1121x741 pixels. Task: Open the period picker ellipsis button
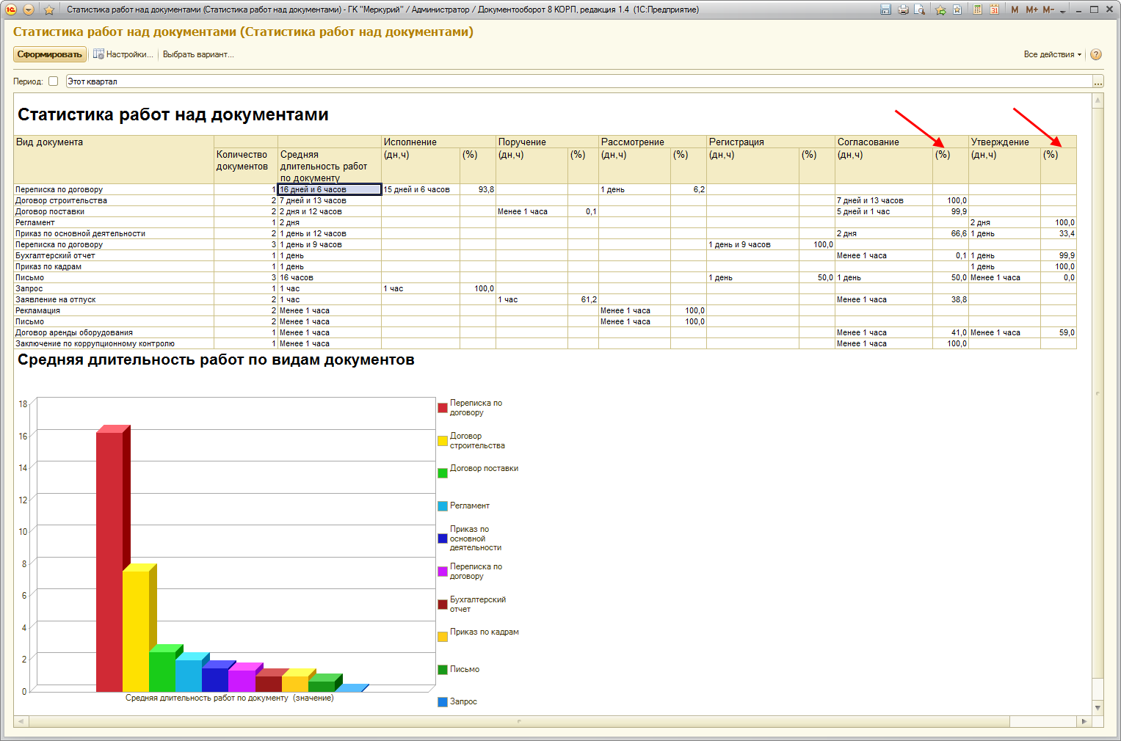pyautogui.click(x=1098, y=81)
